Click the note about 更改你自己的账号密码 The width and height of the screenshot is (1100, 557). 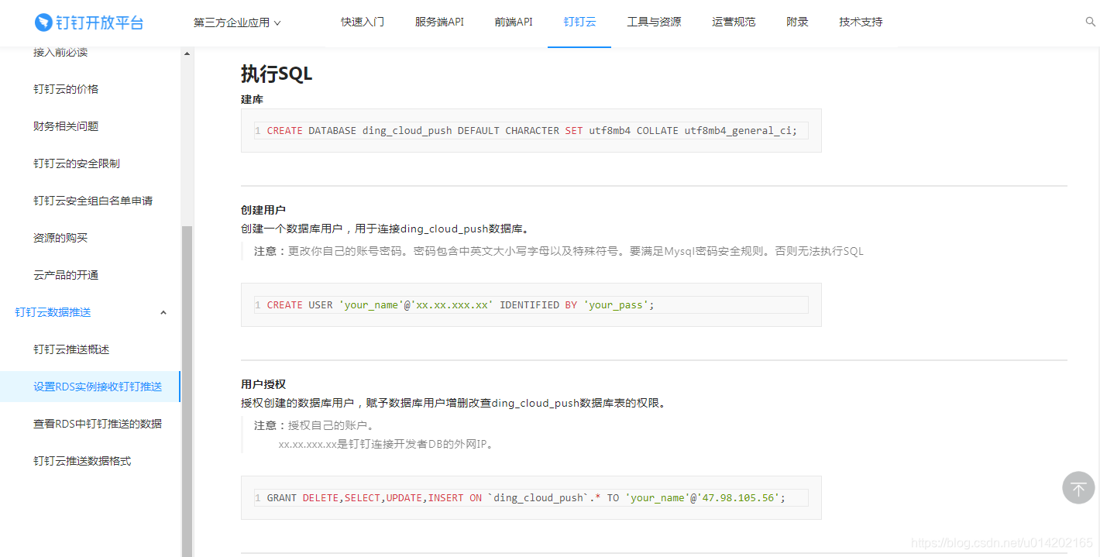tap(559, 251)
